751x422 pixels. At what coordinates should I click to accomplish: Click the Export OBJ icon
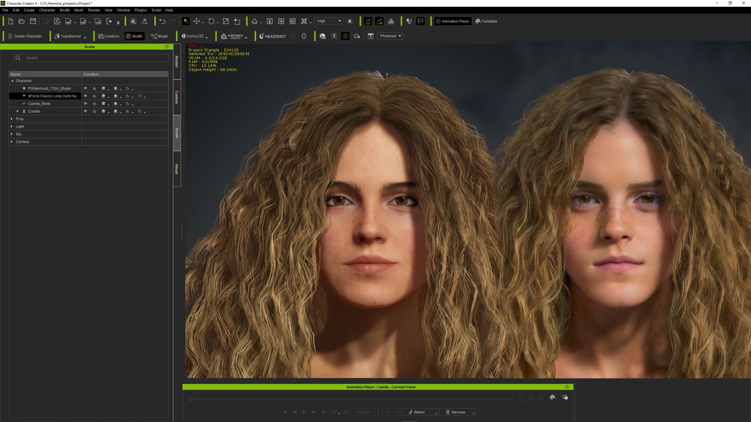68,21
